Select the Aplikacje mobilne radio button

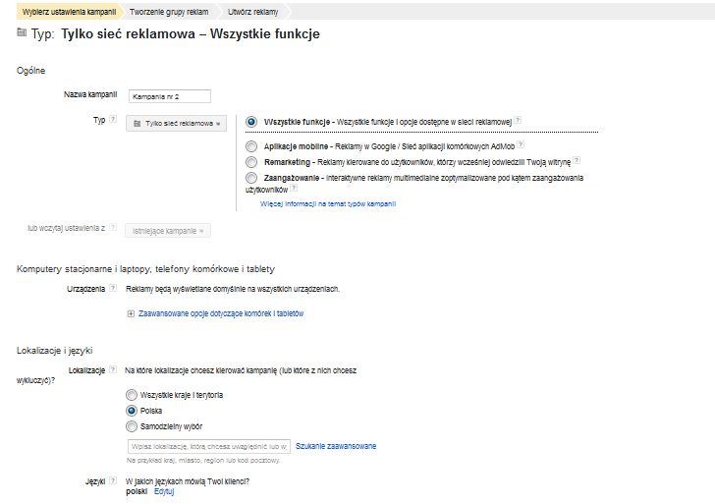click(251, 145)
